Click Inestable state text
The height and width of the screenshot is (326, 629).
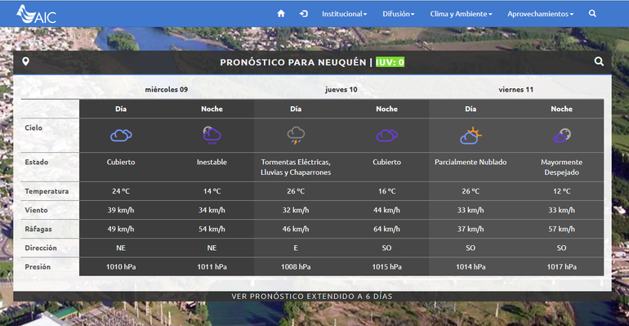pos(212,162)
